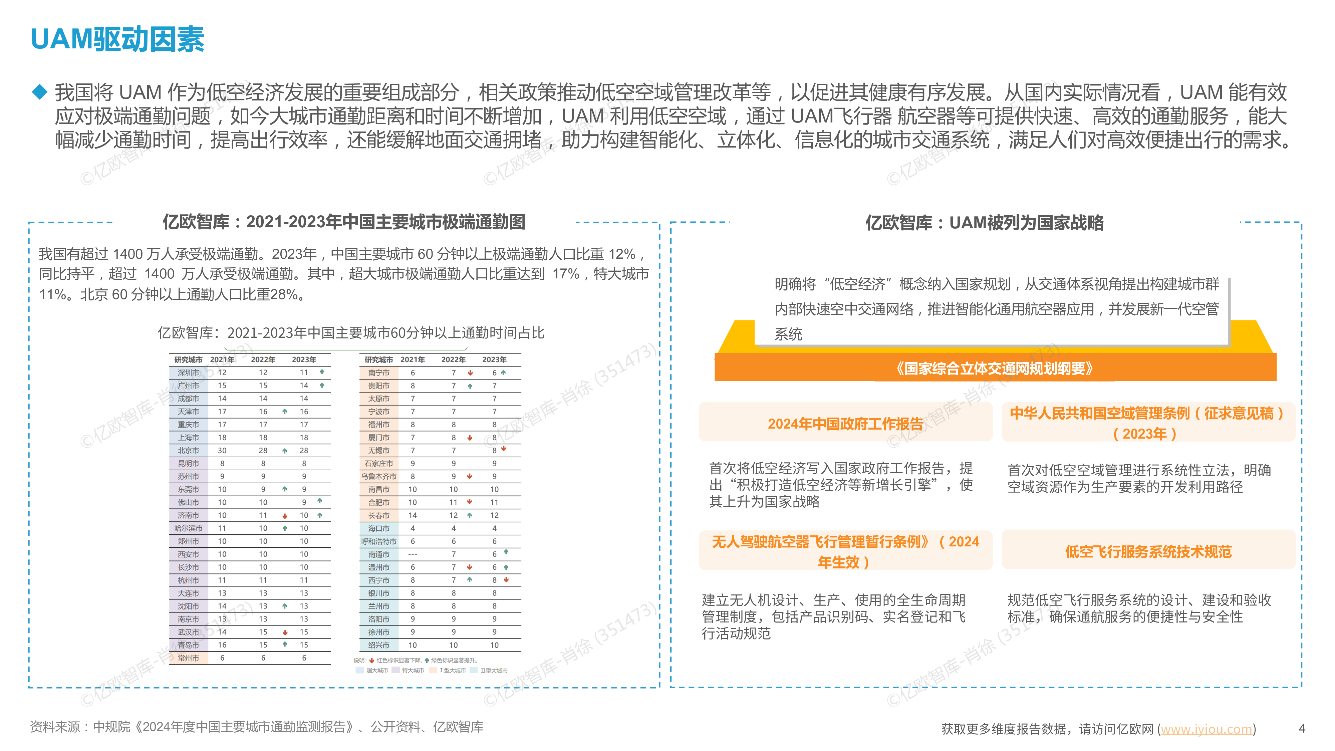The width and height of the screenshot is (1335, 751).
Task: Click the green up arrow in 贵阳市 row
Action: tap(470, 386)
